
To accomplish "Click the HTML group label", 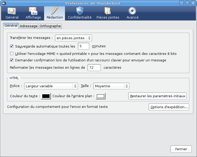I will pos(14,78).
